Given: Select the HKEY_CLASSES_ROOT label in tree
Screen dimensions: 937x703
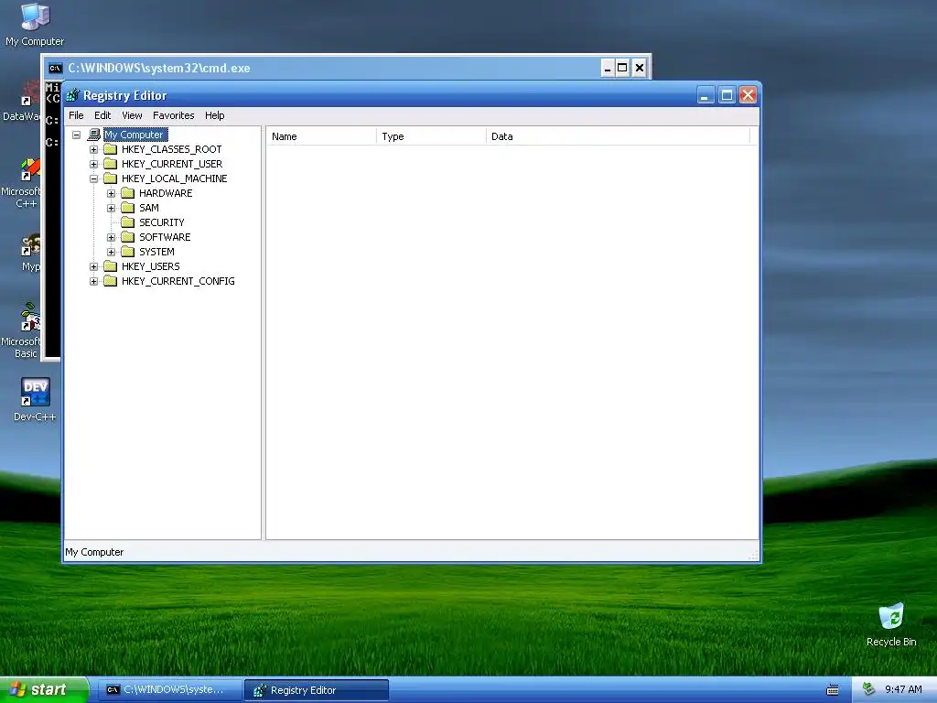Looking at the screenshot, I should (171, 149).
